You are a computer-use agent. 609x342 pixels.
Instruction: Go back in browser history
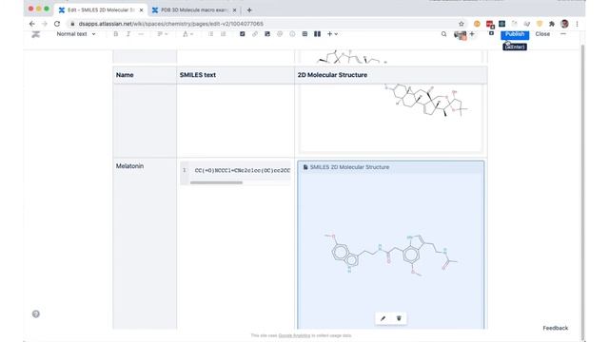coord(31,24)
